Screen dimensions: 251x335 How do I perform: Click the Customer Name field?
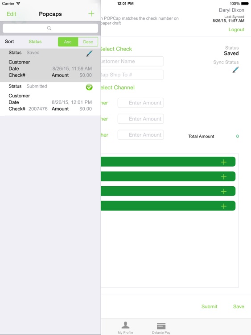point(132,61)
